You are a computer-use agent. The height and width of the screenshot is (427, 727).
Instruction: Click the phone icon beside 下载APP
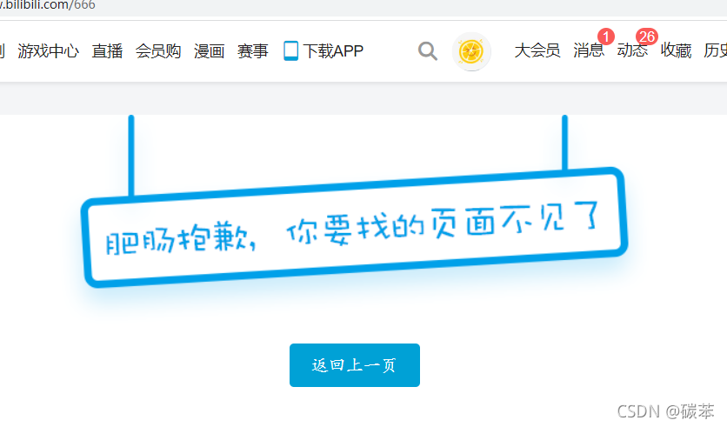click(290, 50)
